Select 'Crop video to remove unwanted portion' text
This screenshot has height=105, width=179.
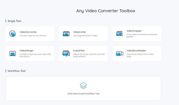(142, 35)
